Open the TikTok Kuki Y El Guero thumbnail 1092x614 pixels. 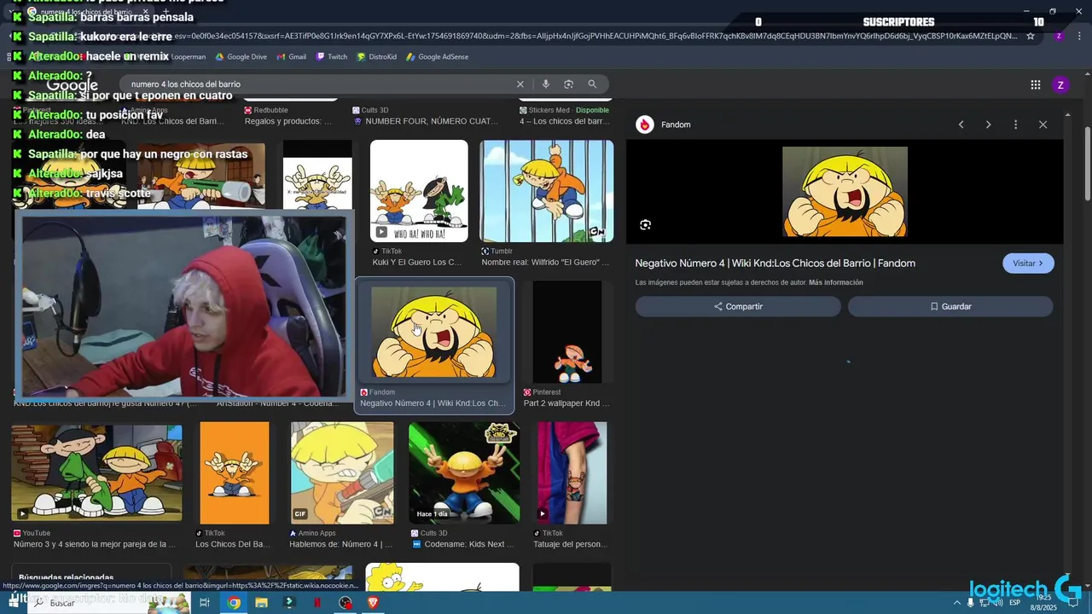[419, 191]
